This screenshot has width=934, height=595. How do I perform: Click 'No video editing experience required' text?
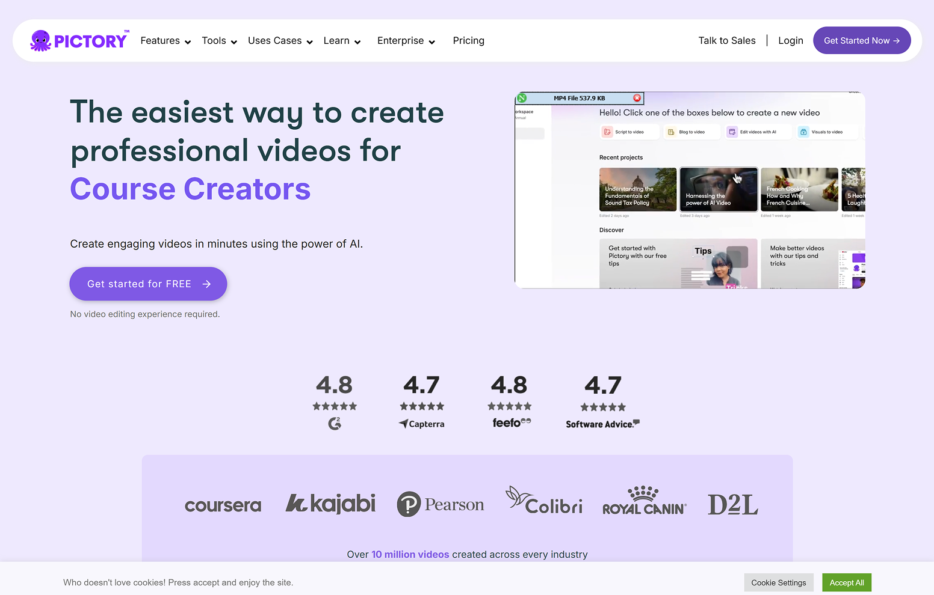145,314
